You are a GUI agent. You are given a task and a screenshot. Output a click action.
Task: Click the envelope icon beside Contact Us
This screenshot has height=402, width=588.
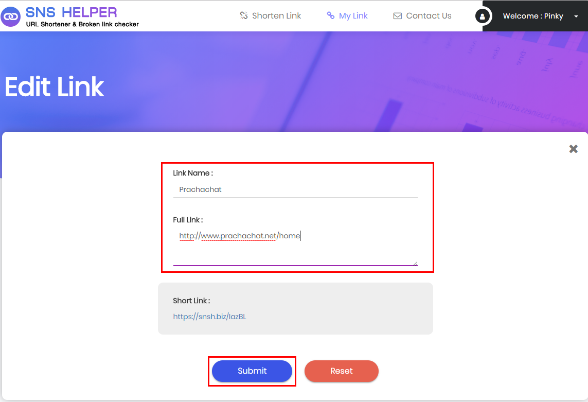point(398,16)
